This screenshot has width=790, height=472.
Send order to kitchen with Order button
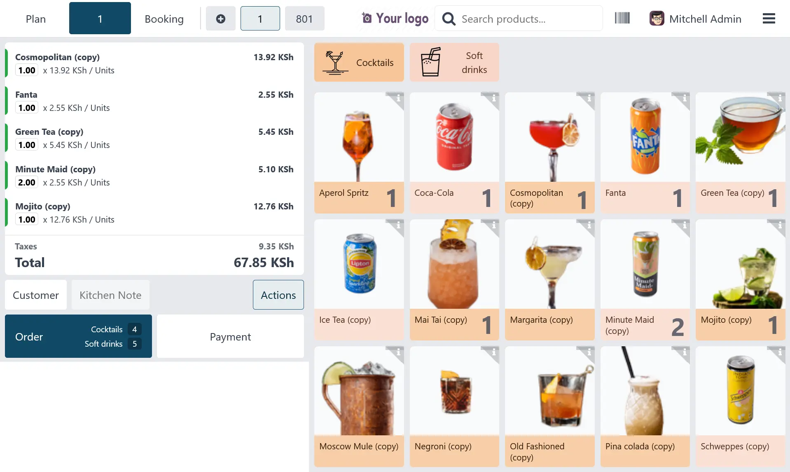[x=78, y=337]
